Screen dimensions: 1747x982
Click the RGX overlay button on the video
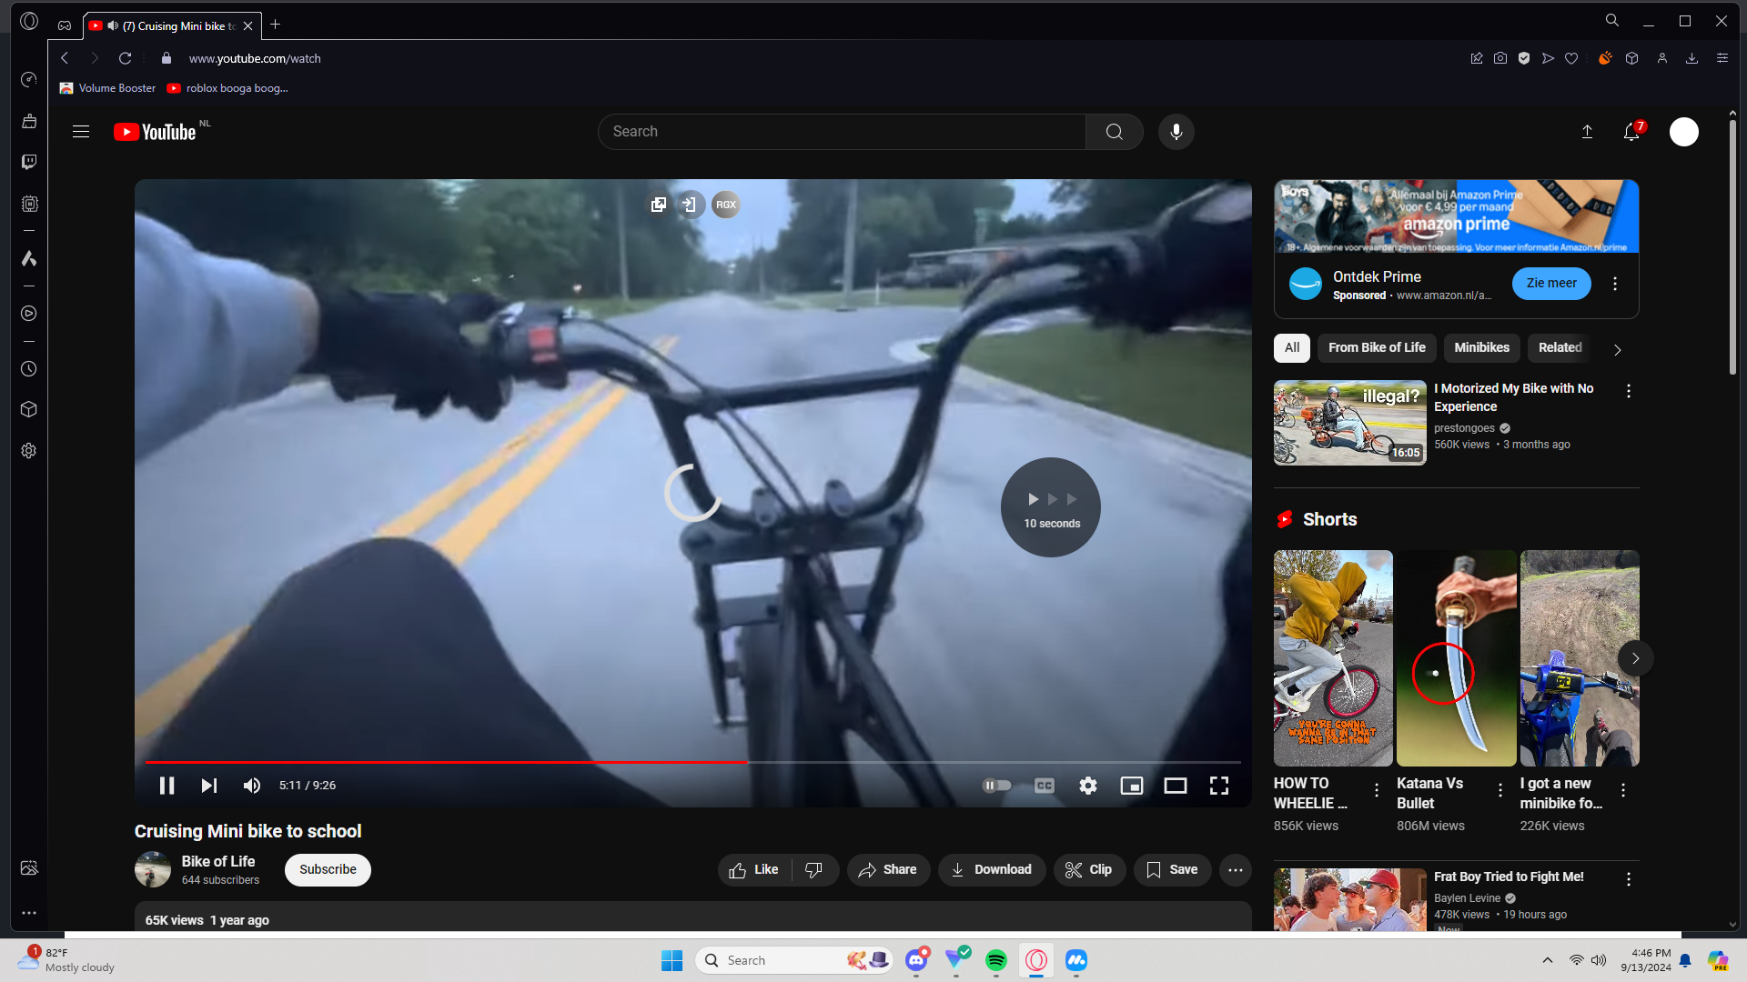[x=726, y=205]
